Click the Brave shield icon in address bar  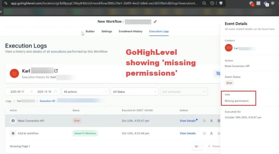point(221,3)
